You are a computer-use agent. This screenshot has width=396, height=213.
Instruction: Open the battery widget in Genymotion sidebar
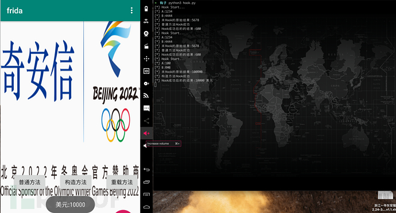coord(146,9)
